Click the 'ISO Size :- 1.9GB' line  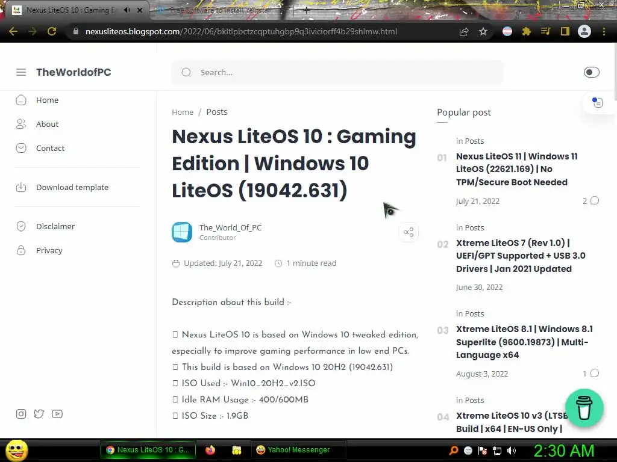215,416
